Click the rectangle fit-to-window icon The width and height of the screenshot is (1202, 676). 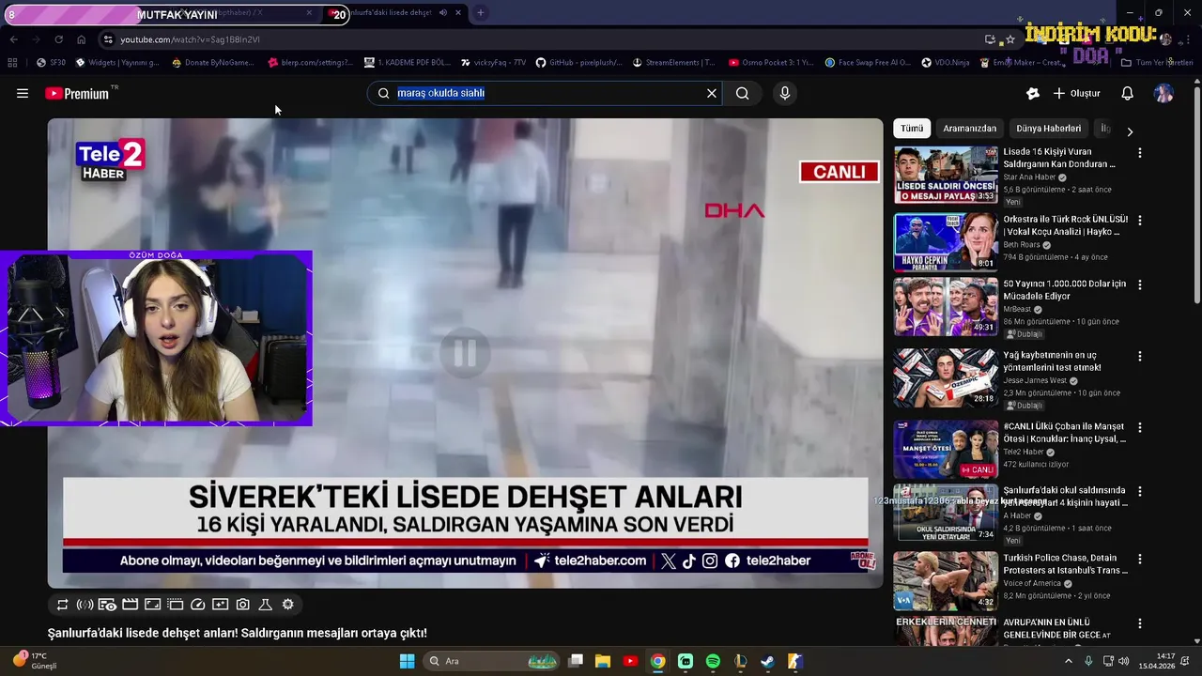pyautogui.click(x=152, y=605)
